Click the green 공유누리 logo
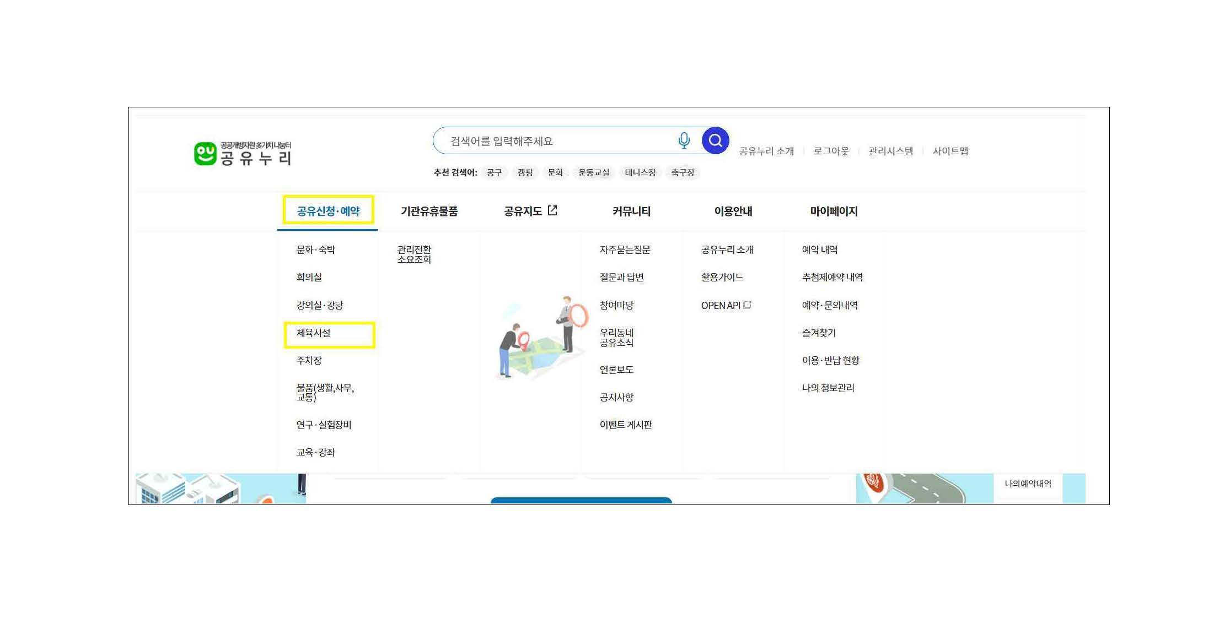1230x624 pixels. [x=242, y=154]
